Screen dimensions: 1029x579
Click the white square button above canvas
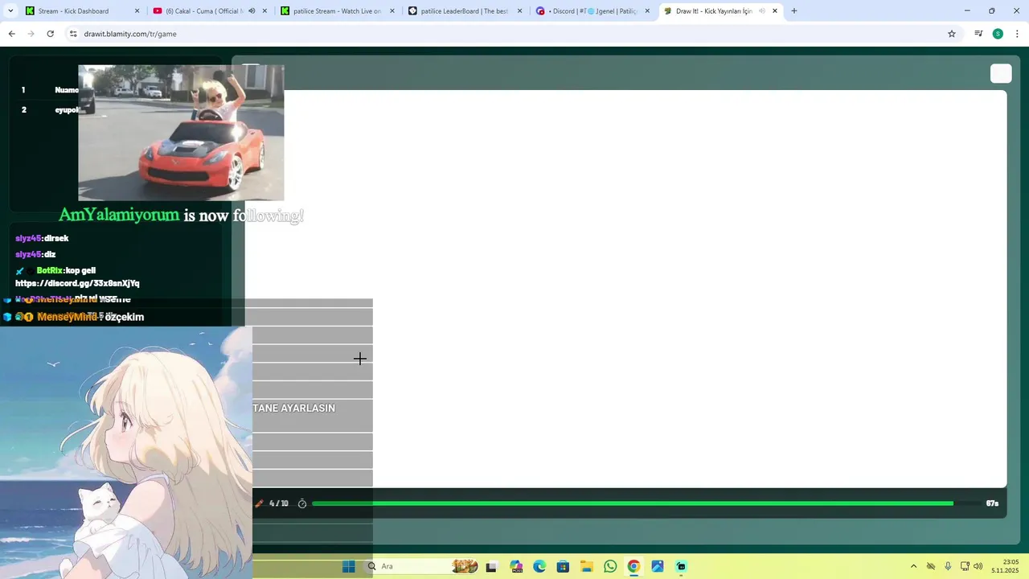point(1001,74)
